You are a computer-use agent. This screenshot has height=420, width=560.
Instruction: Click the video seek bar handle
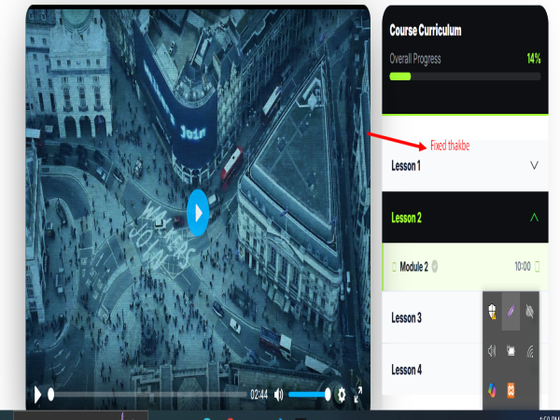tap(51, 395)
